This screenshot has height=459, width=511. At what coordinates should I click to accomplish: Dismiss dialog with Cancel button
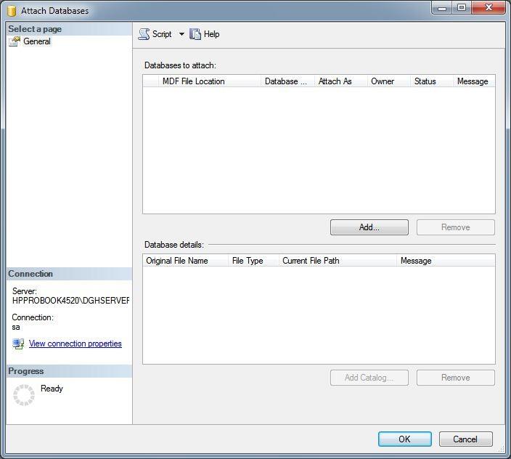(465, 439)
